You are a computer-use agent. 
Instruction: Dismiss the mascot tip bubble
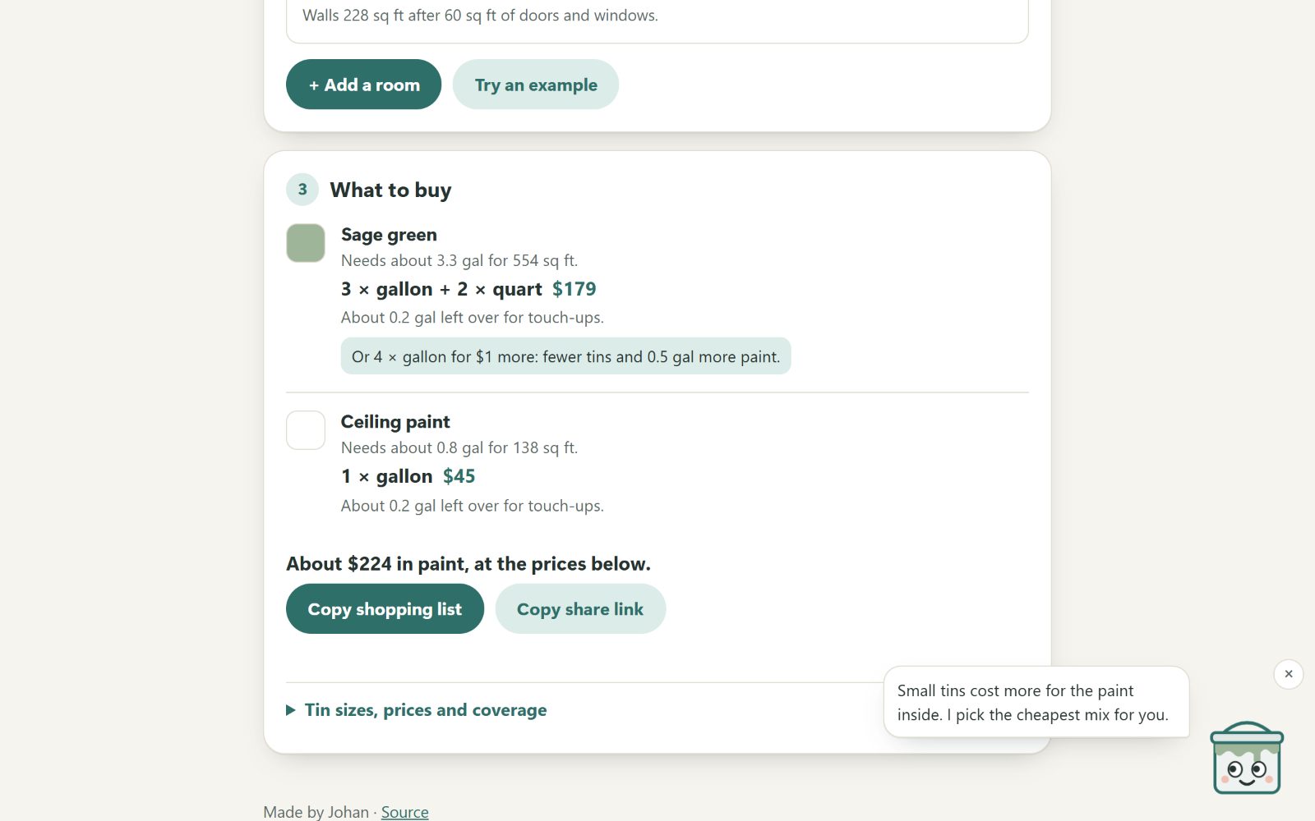tap(1289, 674)
